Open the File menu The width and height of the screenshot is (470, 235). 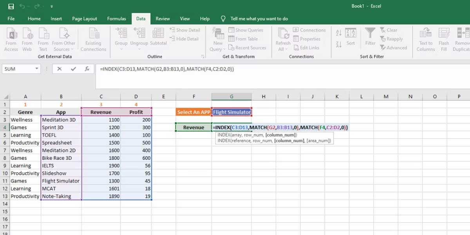(x=11, y=18)
